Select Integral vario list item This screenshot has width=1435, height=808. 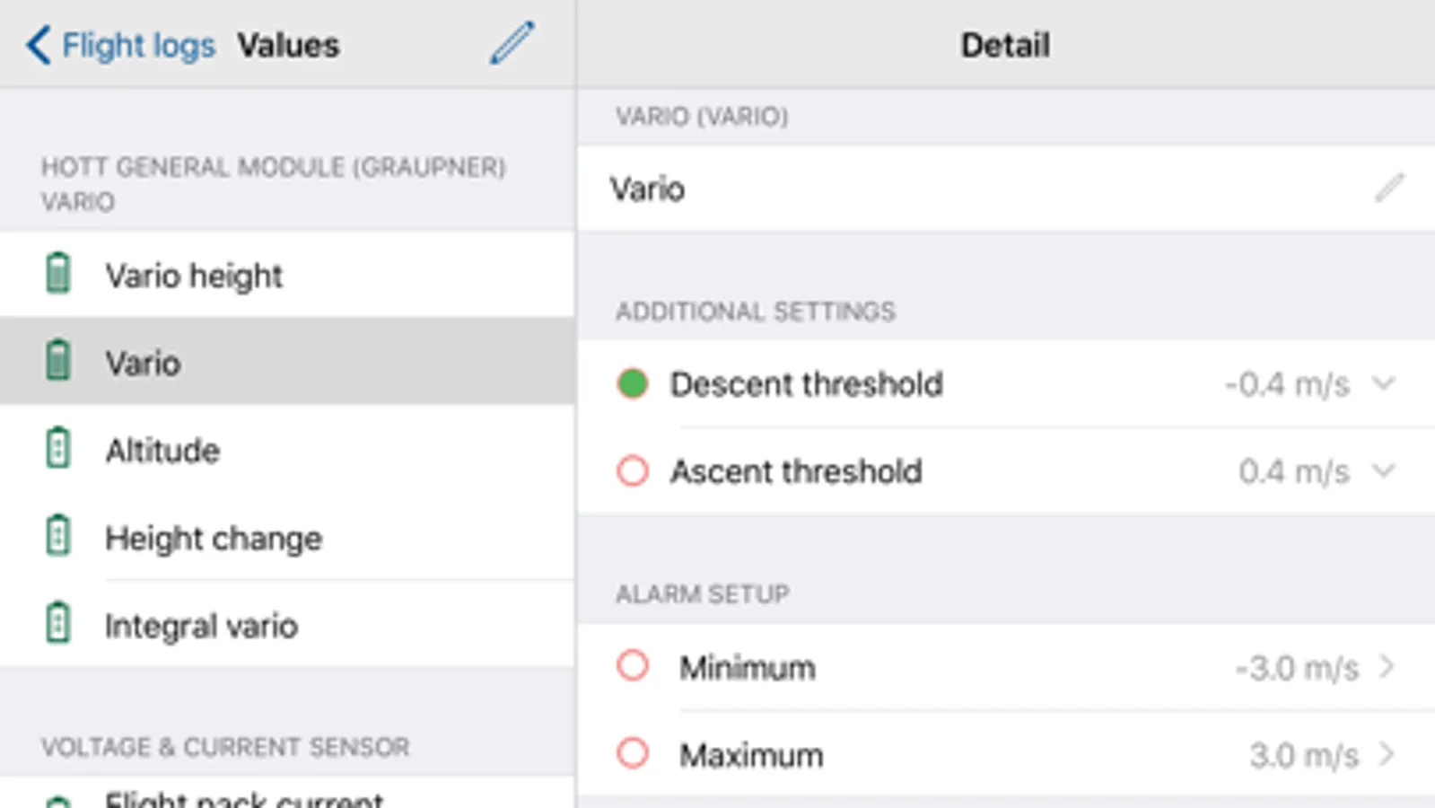201,626
